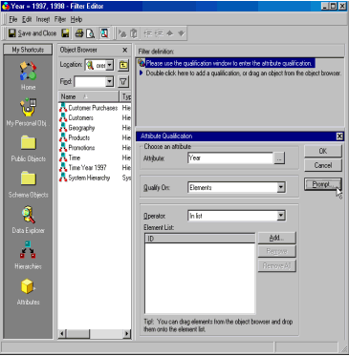Click the Object Browser scroll left arrow
The width and height of the screenshot is (349, 356).
click(x=63, y=334)
